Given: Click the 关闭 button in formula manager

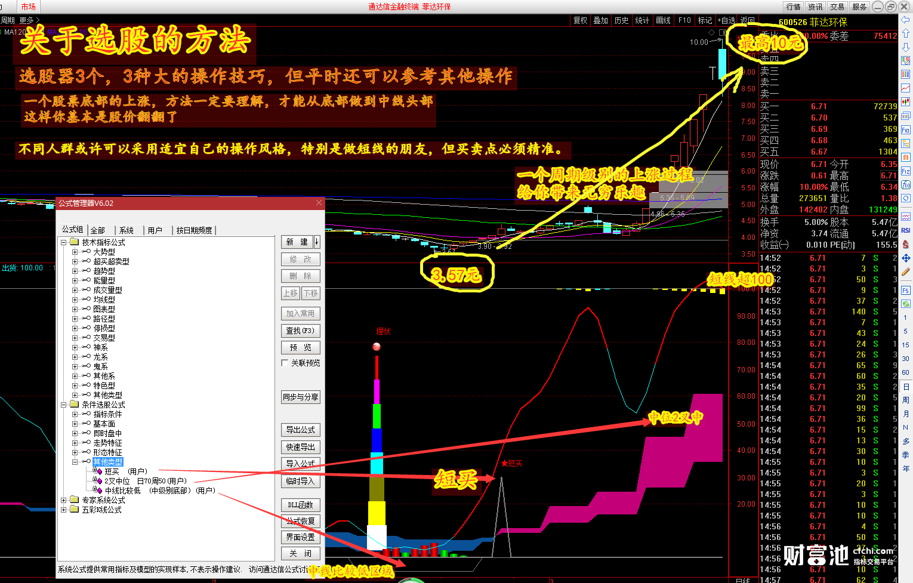Looking at the screenshot, I should coord(301,553).
